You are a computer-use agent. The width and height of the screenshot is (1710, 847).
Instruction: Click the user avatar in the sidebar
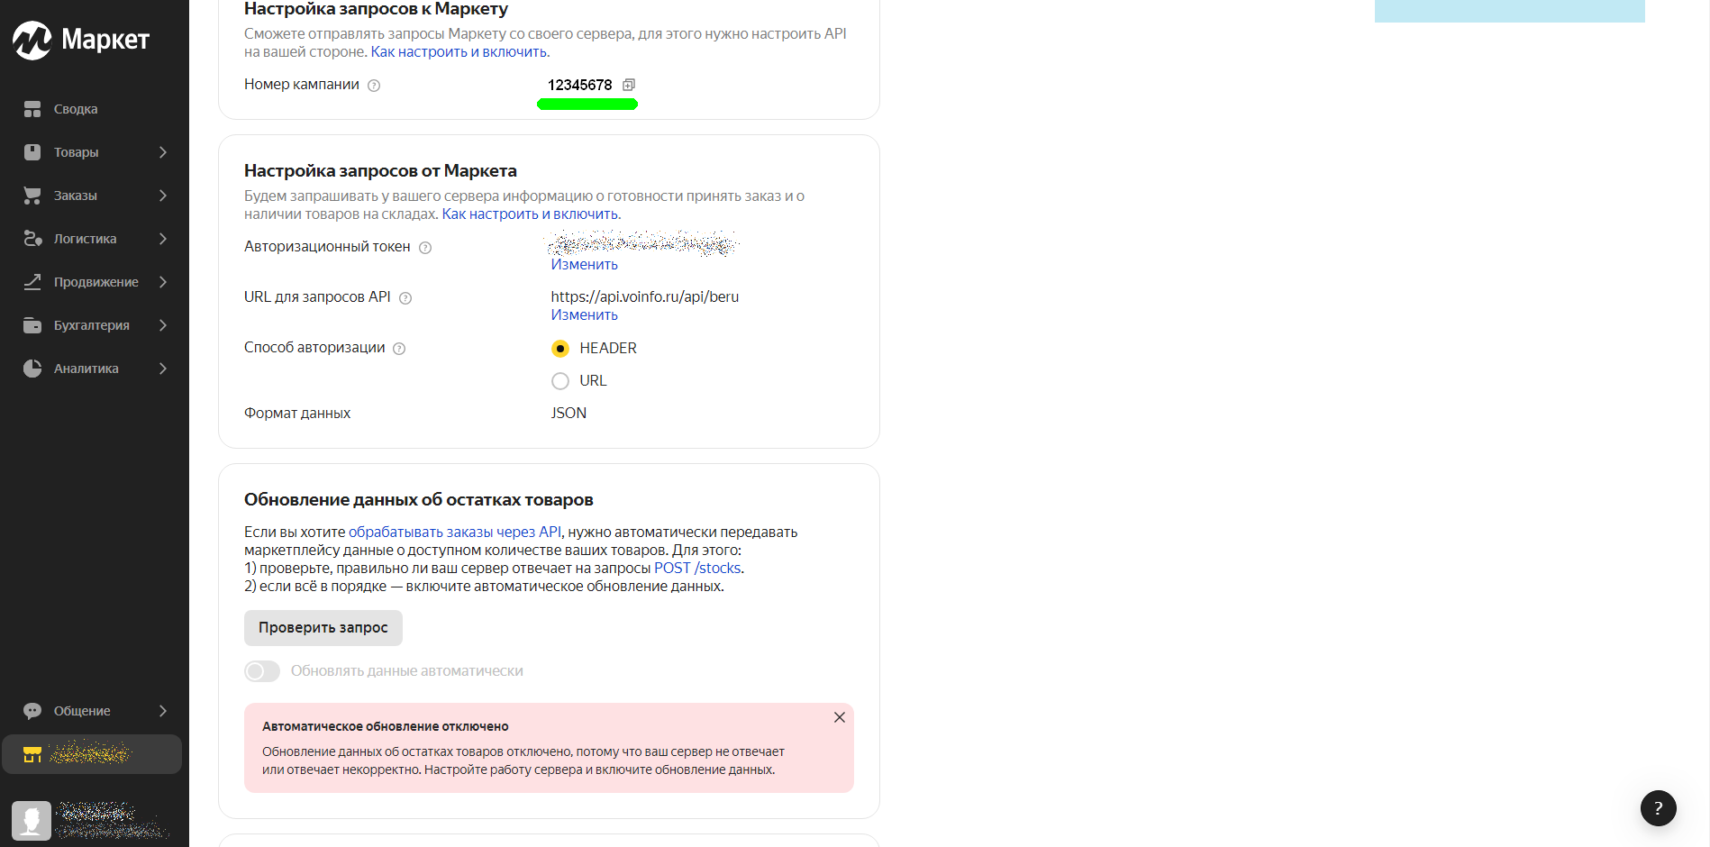[32, 820]
